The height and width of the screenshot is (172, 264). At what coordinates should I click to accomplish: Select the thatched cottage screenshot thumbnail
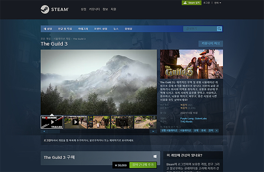pyautogui.click(x=145, y=122)
